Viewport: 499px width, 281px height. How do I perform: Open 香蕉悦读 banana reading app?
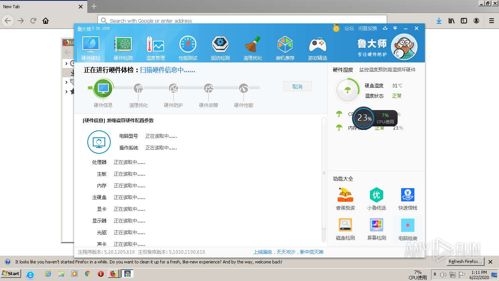click(x=345, y=199)
